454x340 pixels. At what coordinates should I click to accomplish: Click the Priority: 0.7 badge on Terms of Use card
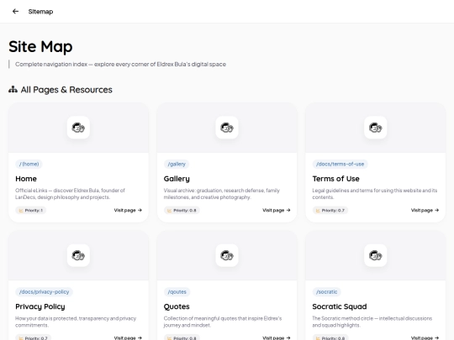pos(330,210)
